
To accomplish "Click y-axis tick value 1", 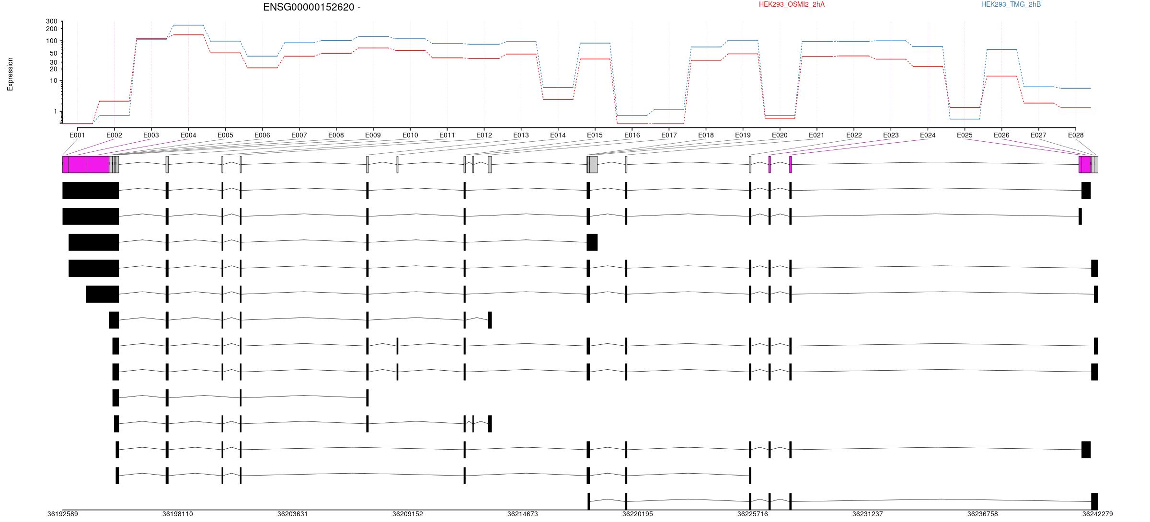I will pyautogui.click(x=55, y=112).
